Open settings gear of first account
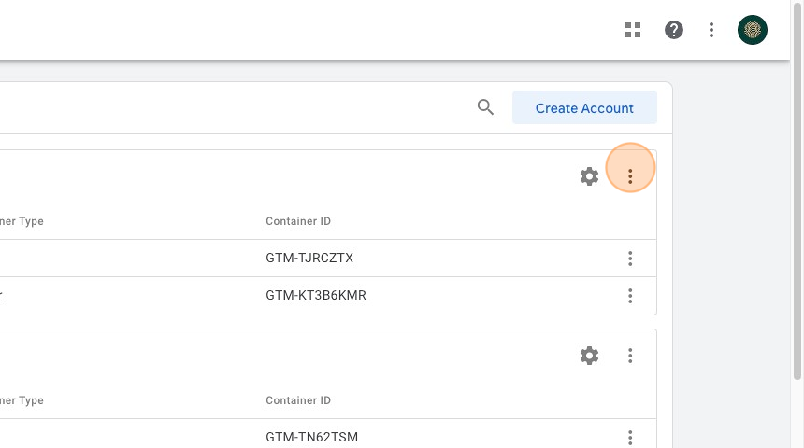Image resolution: width=804 pixels, height=448 pixels. click(x=589, y=176)
